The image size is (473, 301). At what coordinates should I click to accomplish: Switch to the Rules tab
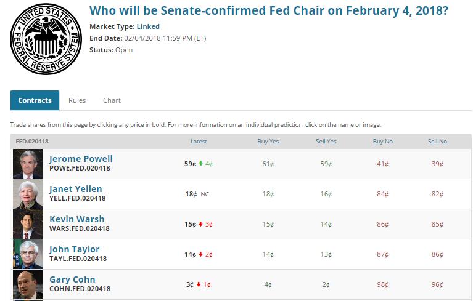click(x=77, y=100)
